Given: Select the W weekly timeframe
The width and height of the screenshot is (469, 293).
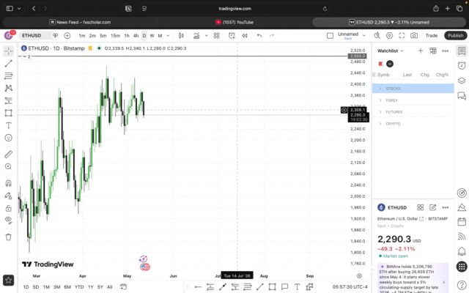Looking at the screenshot, I should (152, 36).
